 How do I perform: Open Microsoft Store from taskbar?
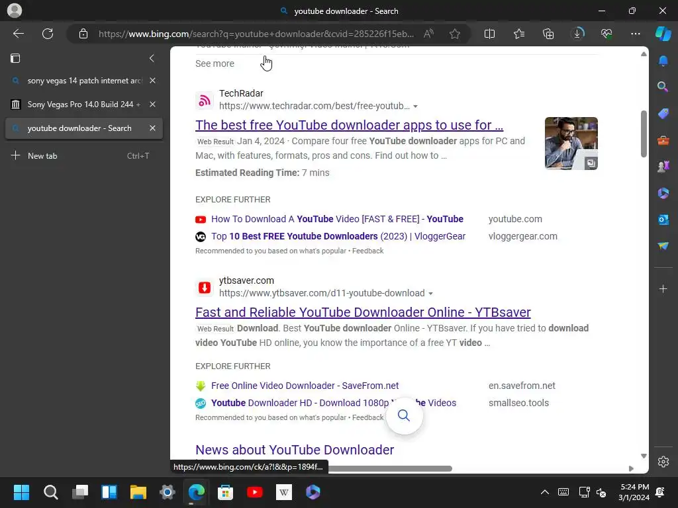[225, 492]
